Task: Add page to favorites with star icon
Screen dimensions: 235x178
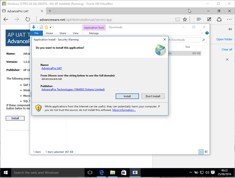Action: coord(185,19)
